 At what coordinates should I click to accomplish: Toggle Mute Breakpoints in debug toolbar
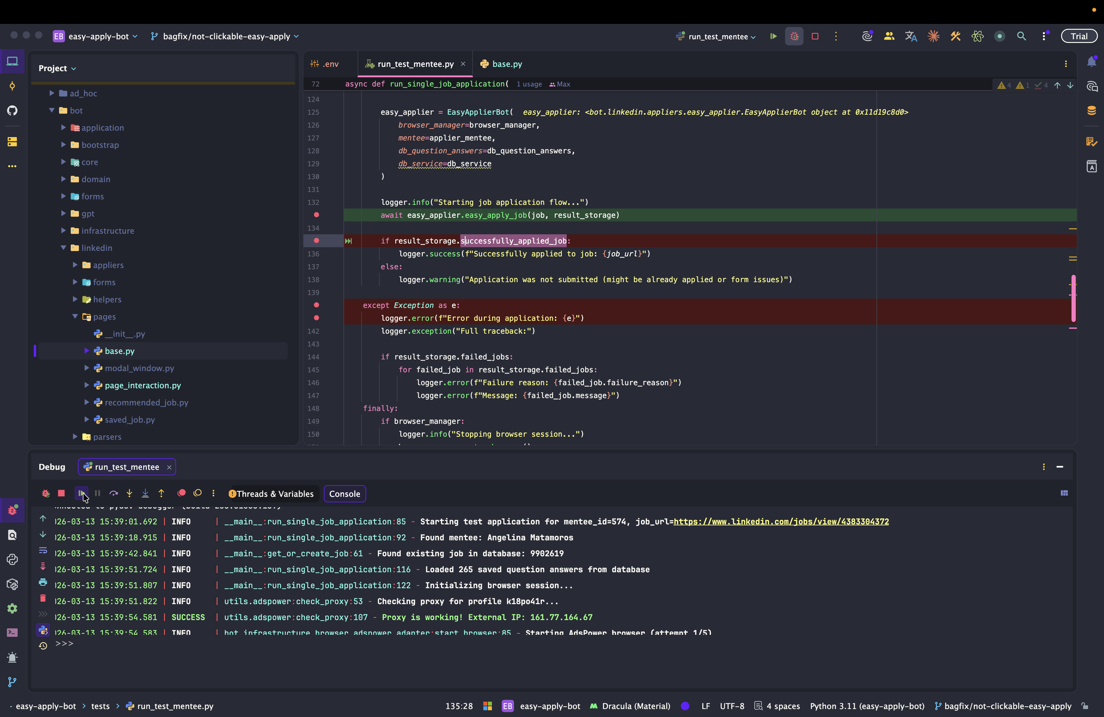tap(197, 493)
